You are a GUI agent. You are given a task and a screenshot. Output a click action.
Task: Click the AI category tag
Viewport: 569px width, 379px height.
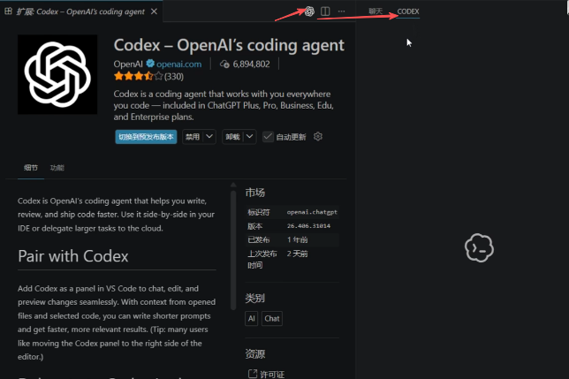coord(252,318)
